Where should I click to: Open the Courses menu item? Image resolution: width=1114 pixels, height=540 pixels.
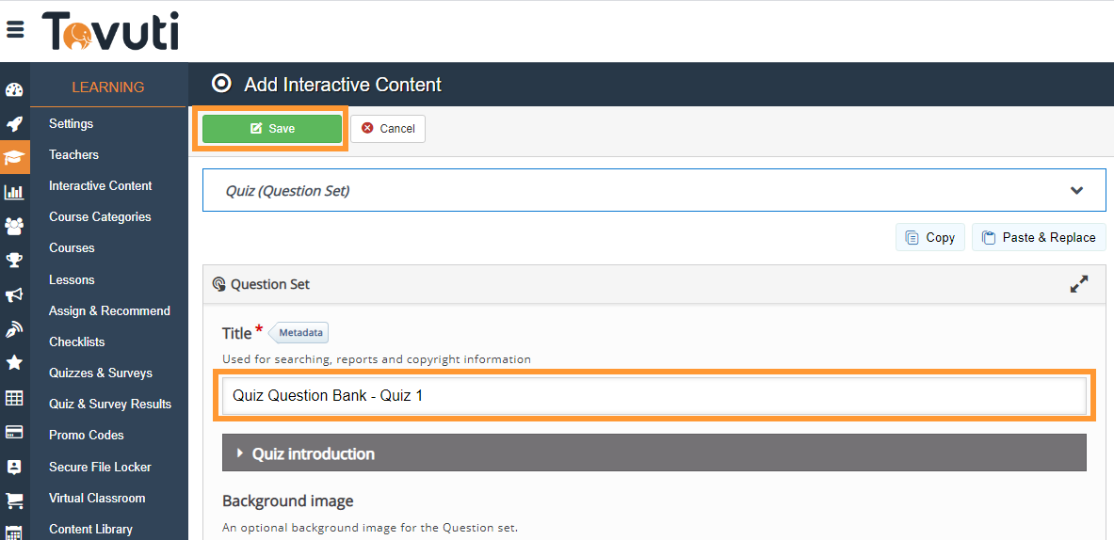[x=72, y=248]
